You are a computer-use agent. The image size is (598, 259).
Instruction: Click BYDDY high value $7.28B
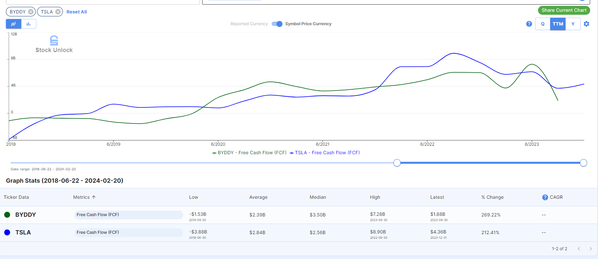coord(377,214)
